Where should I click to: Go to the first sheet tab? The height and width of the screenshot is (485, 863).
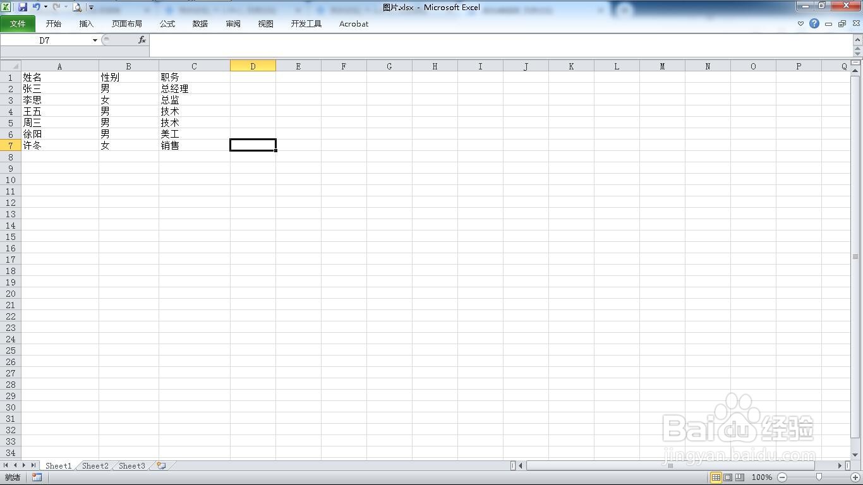[x=6, y=465]
